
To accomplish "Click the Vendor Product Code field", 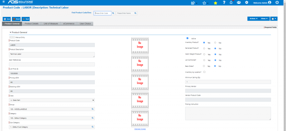I will pos(228,100).
